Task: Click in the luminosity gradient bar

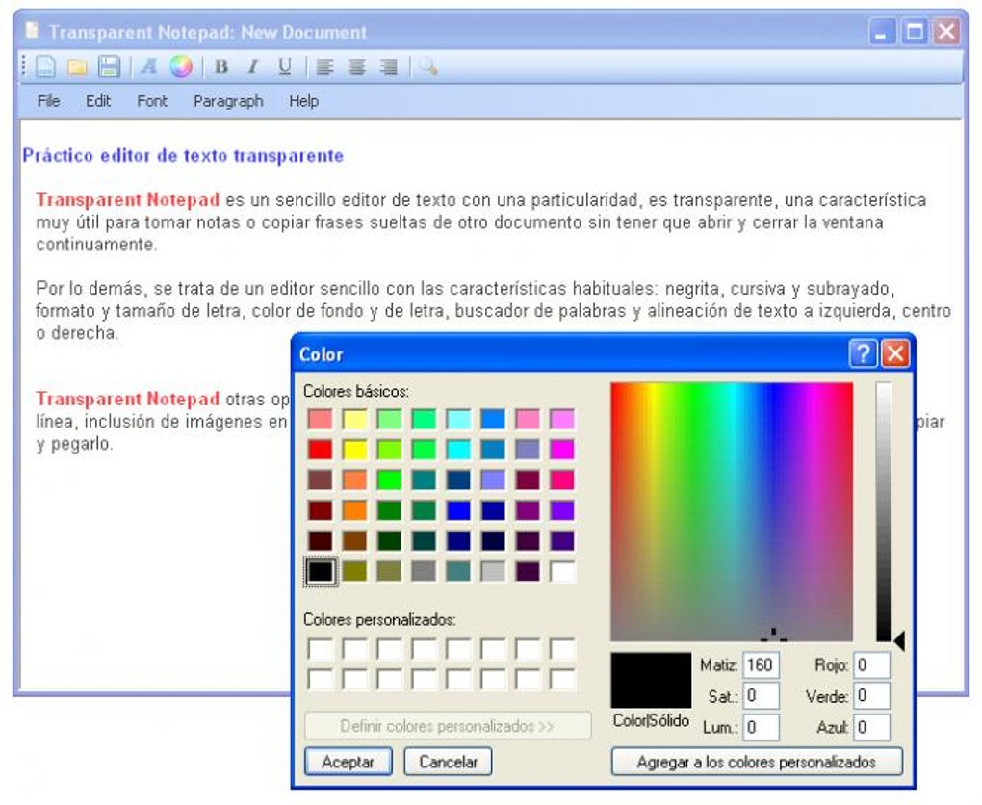Action: tap(884, 512)
